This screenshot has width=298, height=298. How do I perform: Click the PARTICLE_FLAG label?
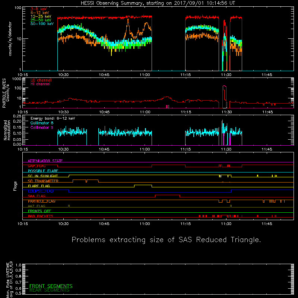click(x=42, y=201)
